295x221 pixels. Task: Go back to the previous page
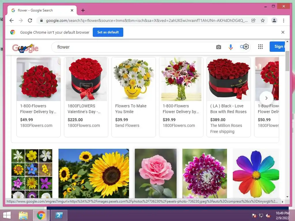point(12,20)
